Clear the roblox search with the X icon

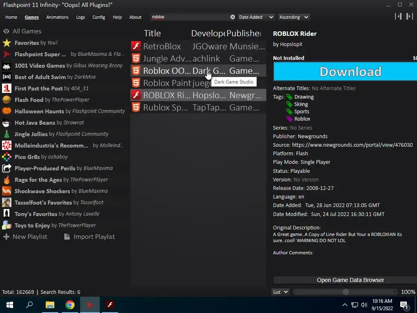point(233,17)
